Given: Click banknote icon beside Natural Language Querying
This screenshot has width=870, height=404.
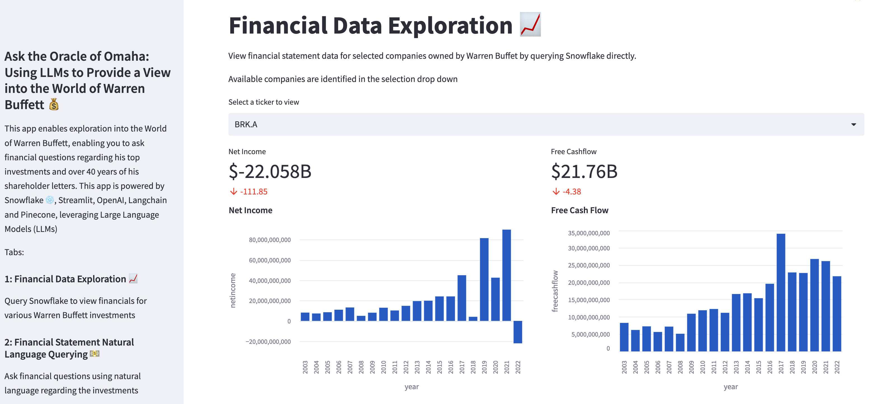Looking at the screenshot, I should coord(95,354).
